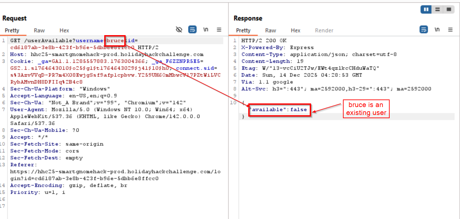Open the Response Render tab
Image resolution: width=460 pixels, height=219 pixels.
tap(324, 31)
